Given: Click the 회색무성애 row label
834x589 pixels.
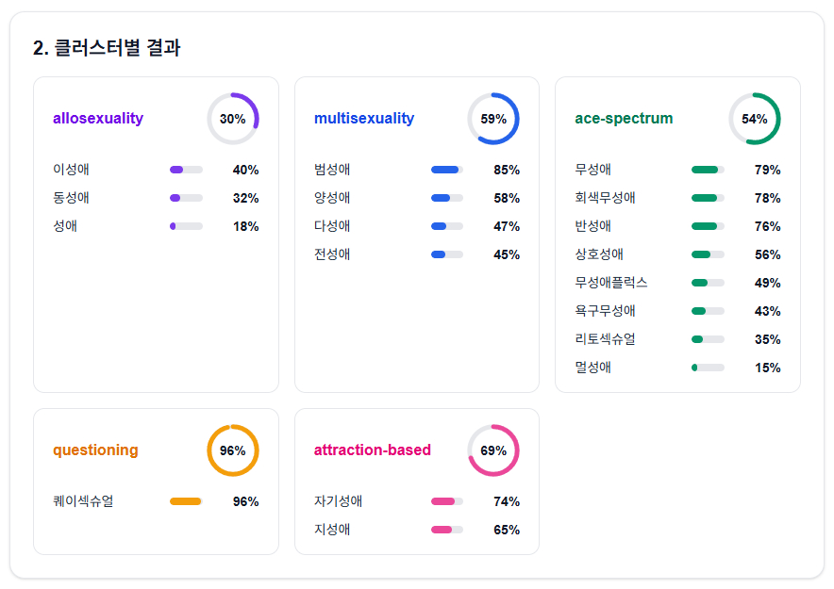Looking at the screenshot, I should coord(605,198).
